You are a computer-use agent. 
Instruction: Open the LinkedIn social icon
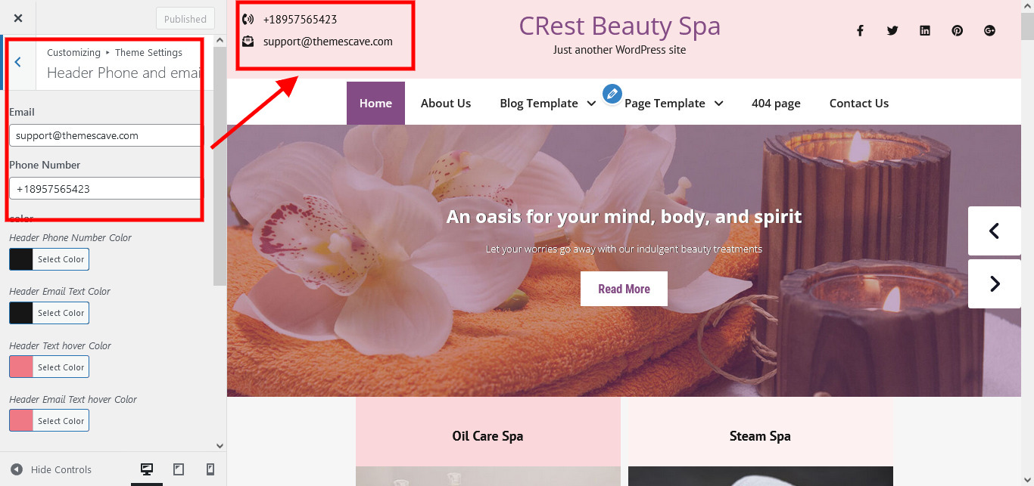(925, 31)
